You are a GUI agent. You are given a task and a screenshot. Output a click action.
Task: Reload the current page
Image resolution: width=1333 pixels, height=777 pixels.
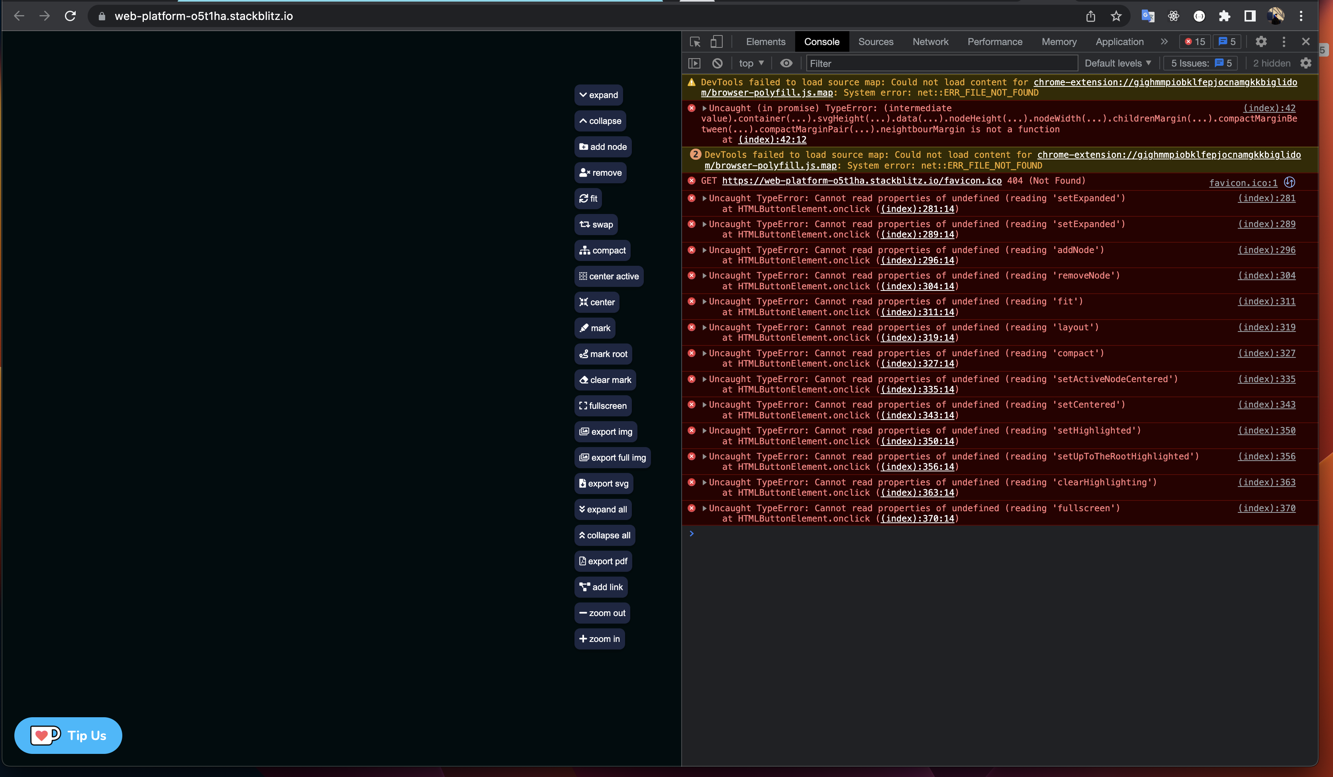pyautogui.click(x=71, y=16)
